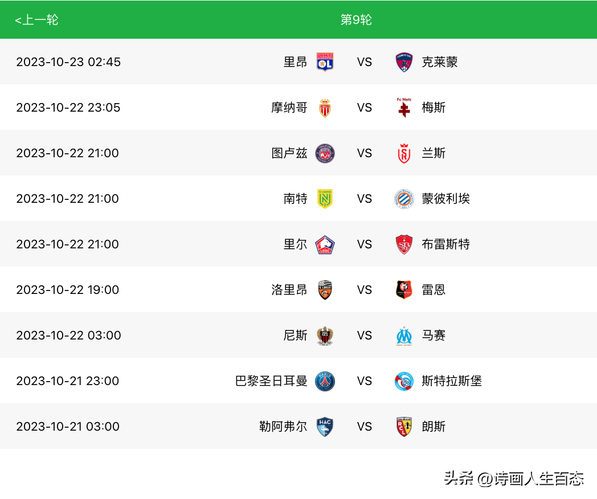
Task: Open the Marseille club crest
Action: (x=404, y=336)
